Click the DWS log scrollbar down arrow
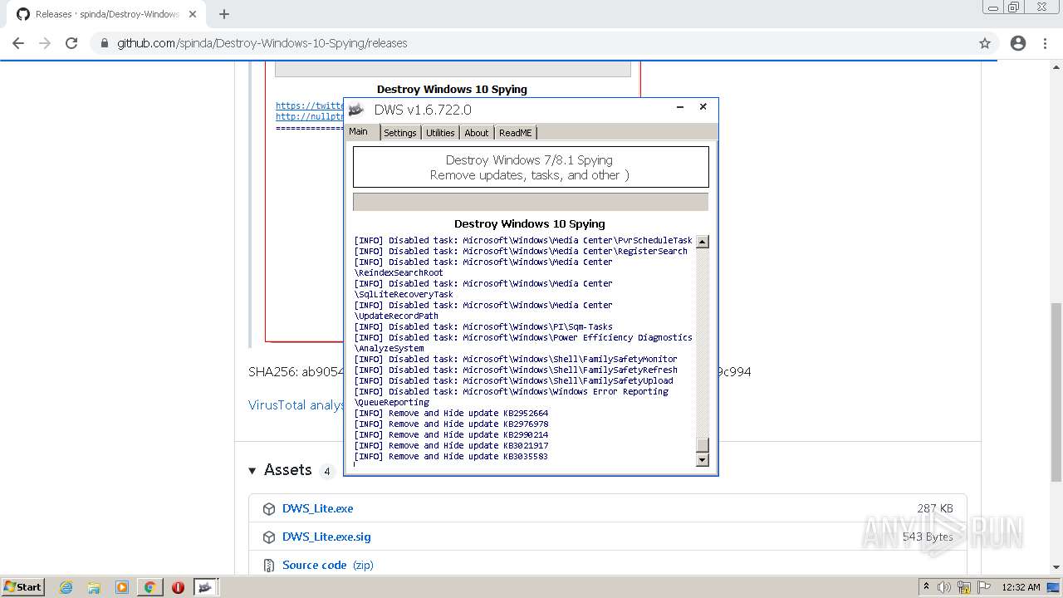 click(703, 460)
